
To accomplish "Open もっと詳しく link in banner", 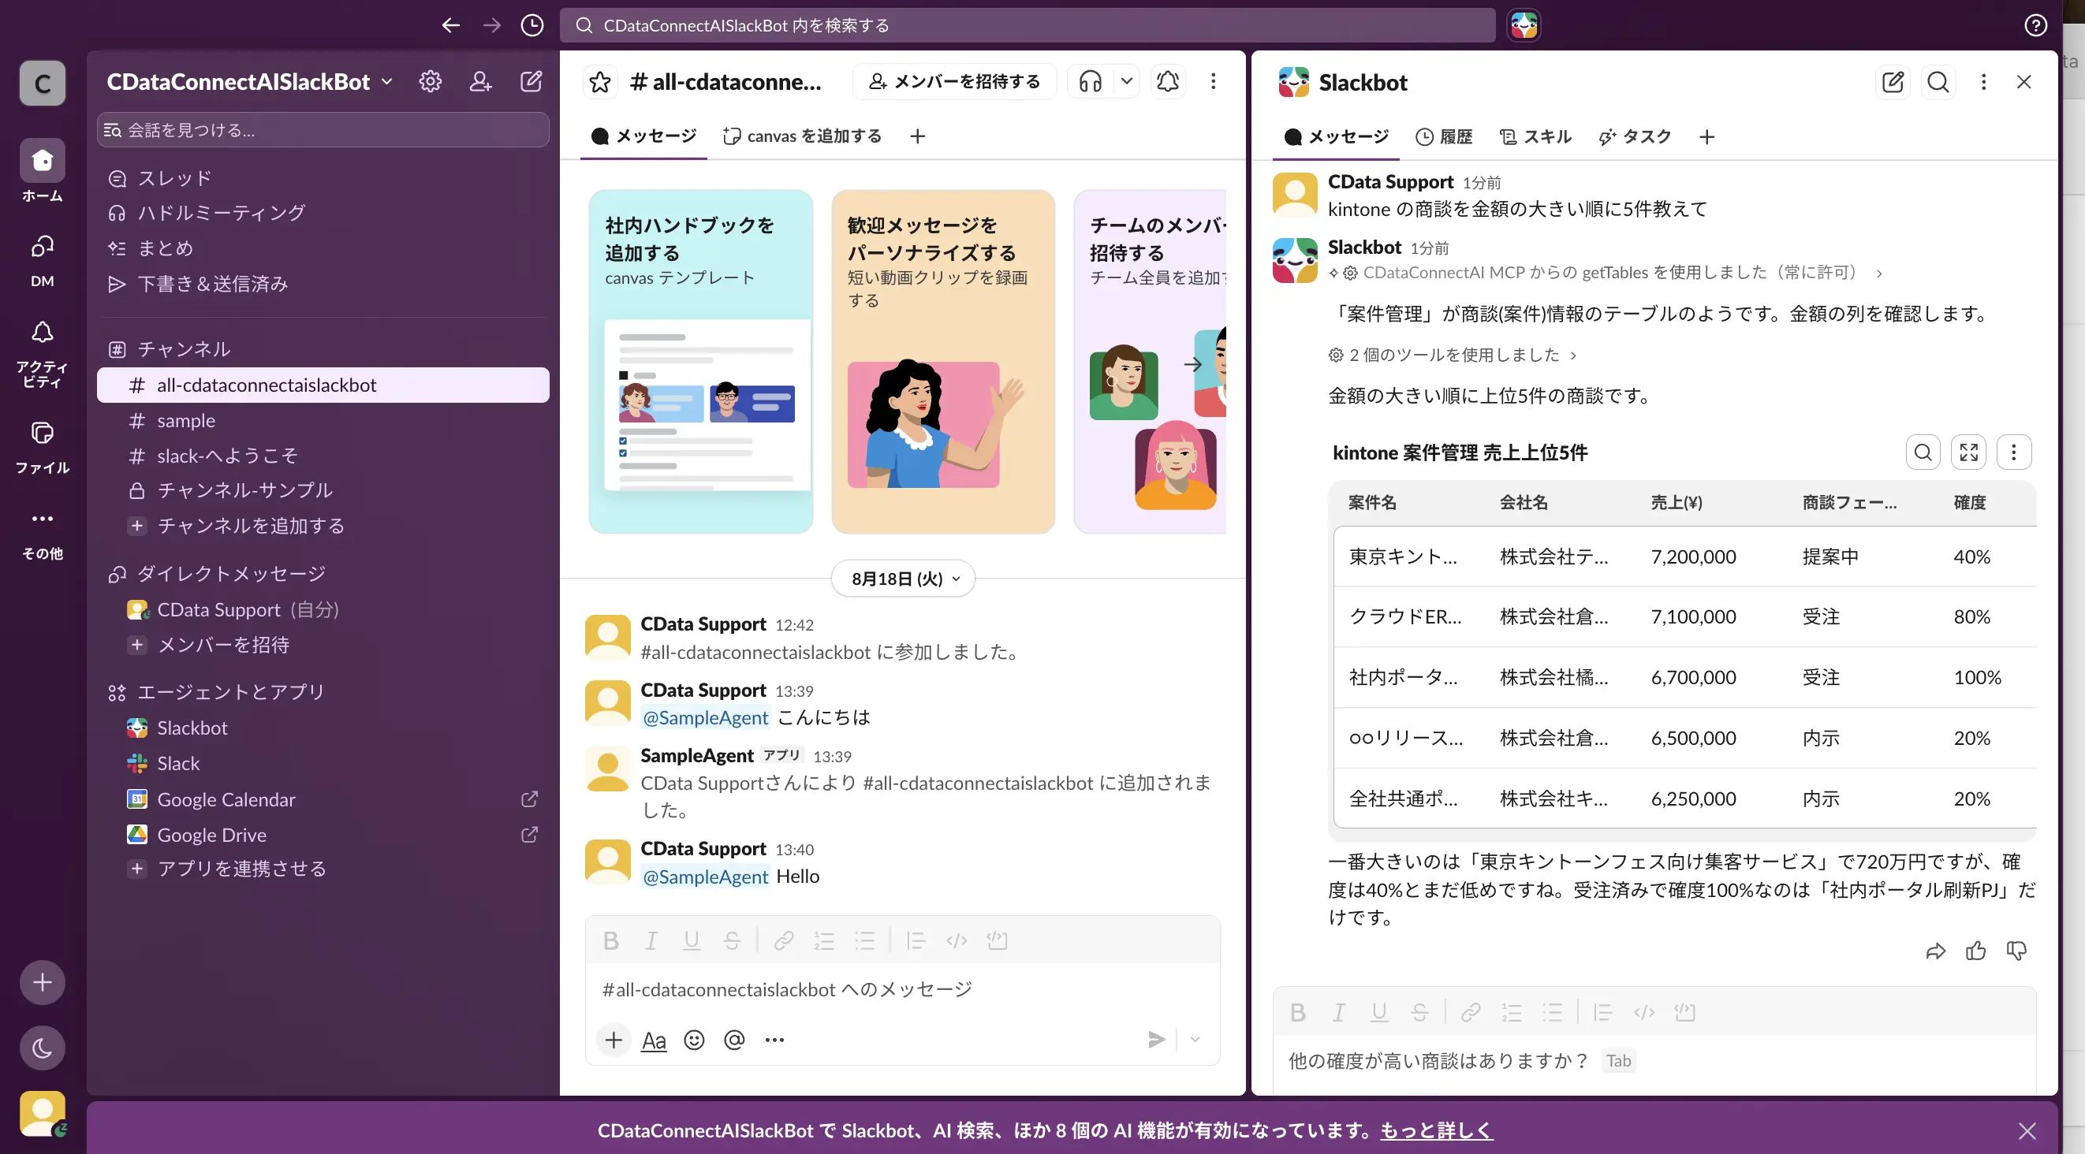I will (1436, 1130).
